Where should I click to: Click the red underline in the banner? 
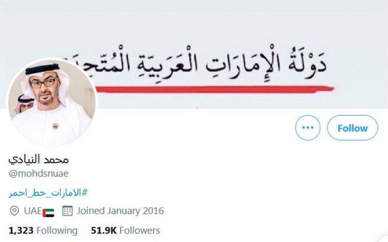215,89
